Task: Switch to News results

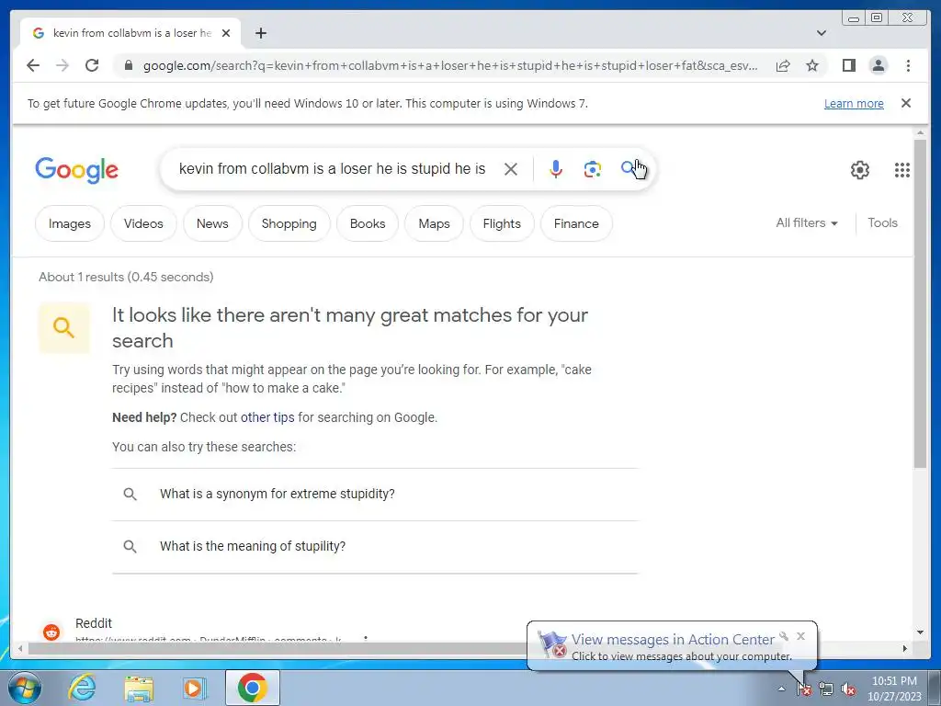Action: point(212,223)
